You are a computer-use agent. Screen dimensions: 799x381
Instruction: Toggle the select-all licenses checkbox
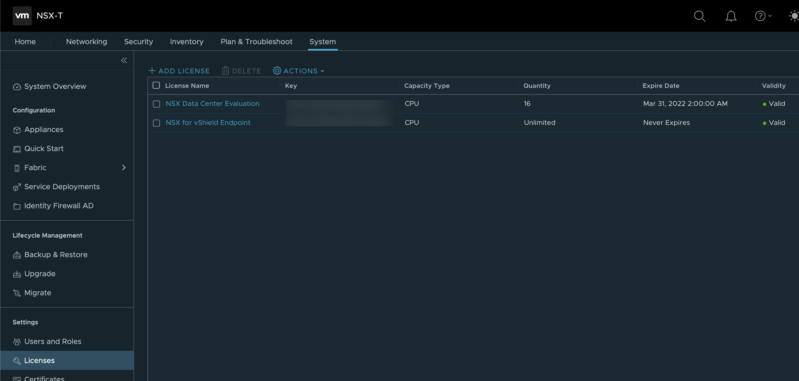coord(156,85)
